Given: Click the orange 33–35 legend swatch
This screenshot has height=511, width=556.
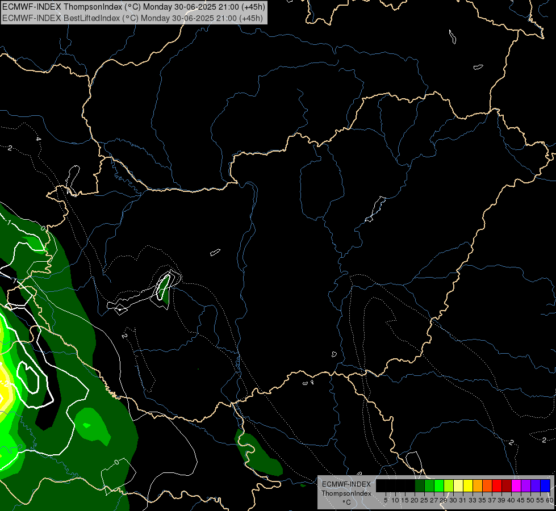Looking at the screenshot, I should tap(478, 485).
